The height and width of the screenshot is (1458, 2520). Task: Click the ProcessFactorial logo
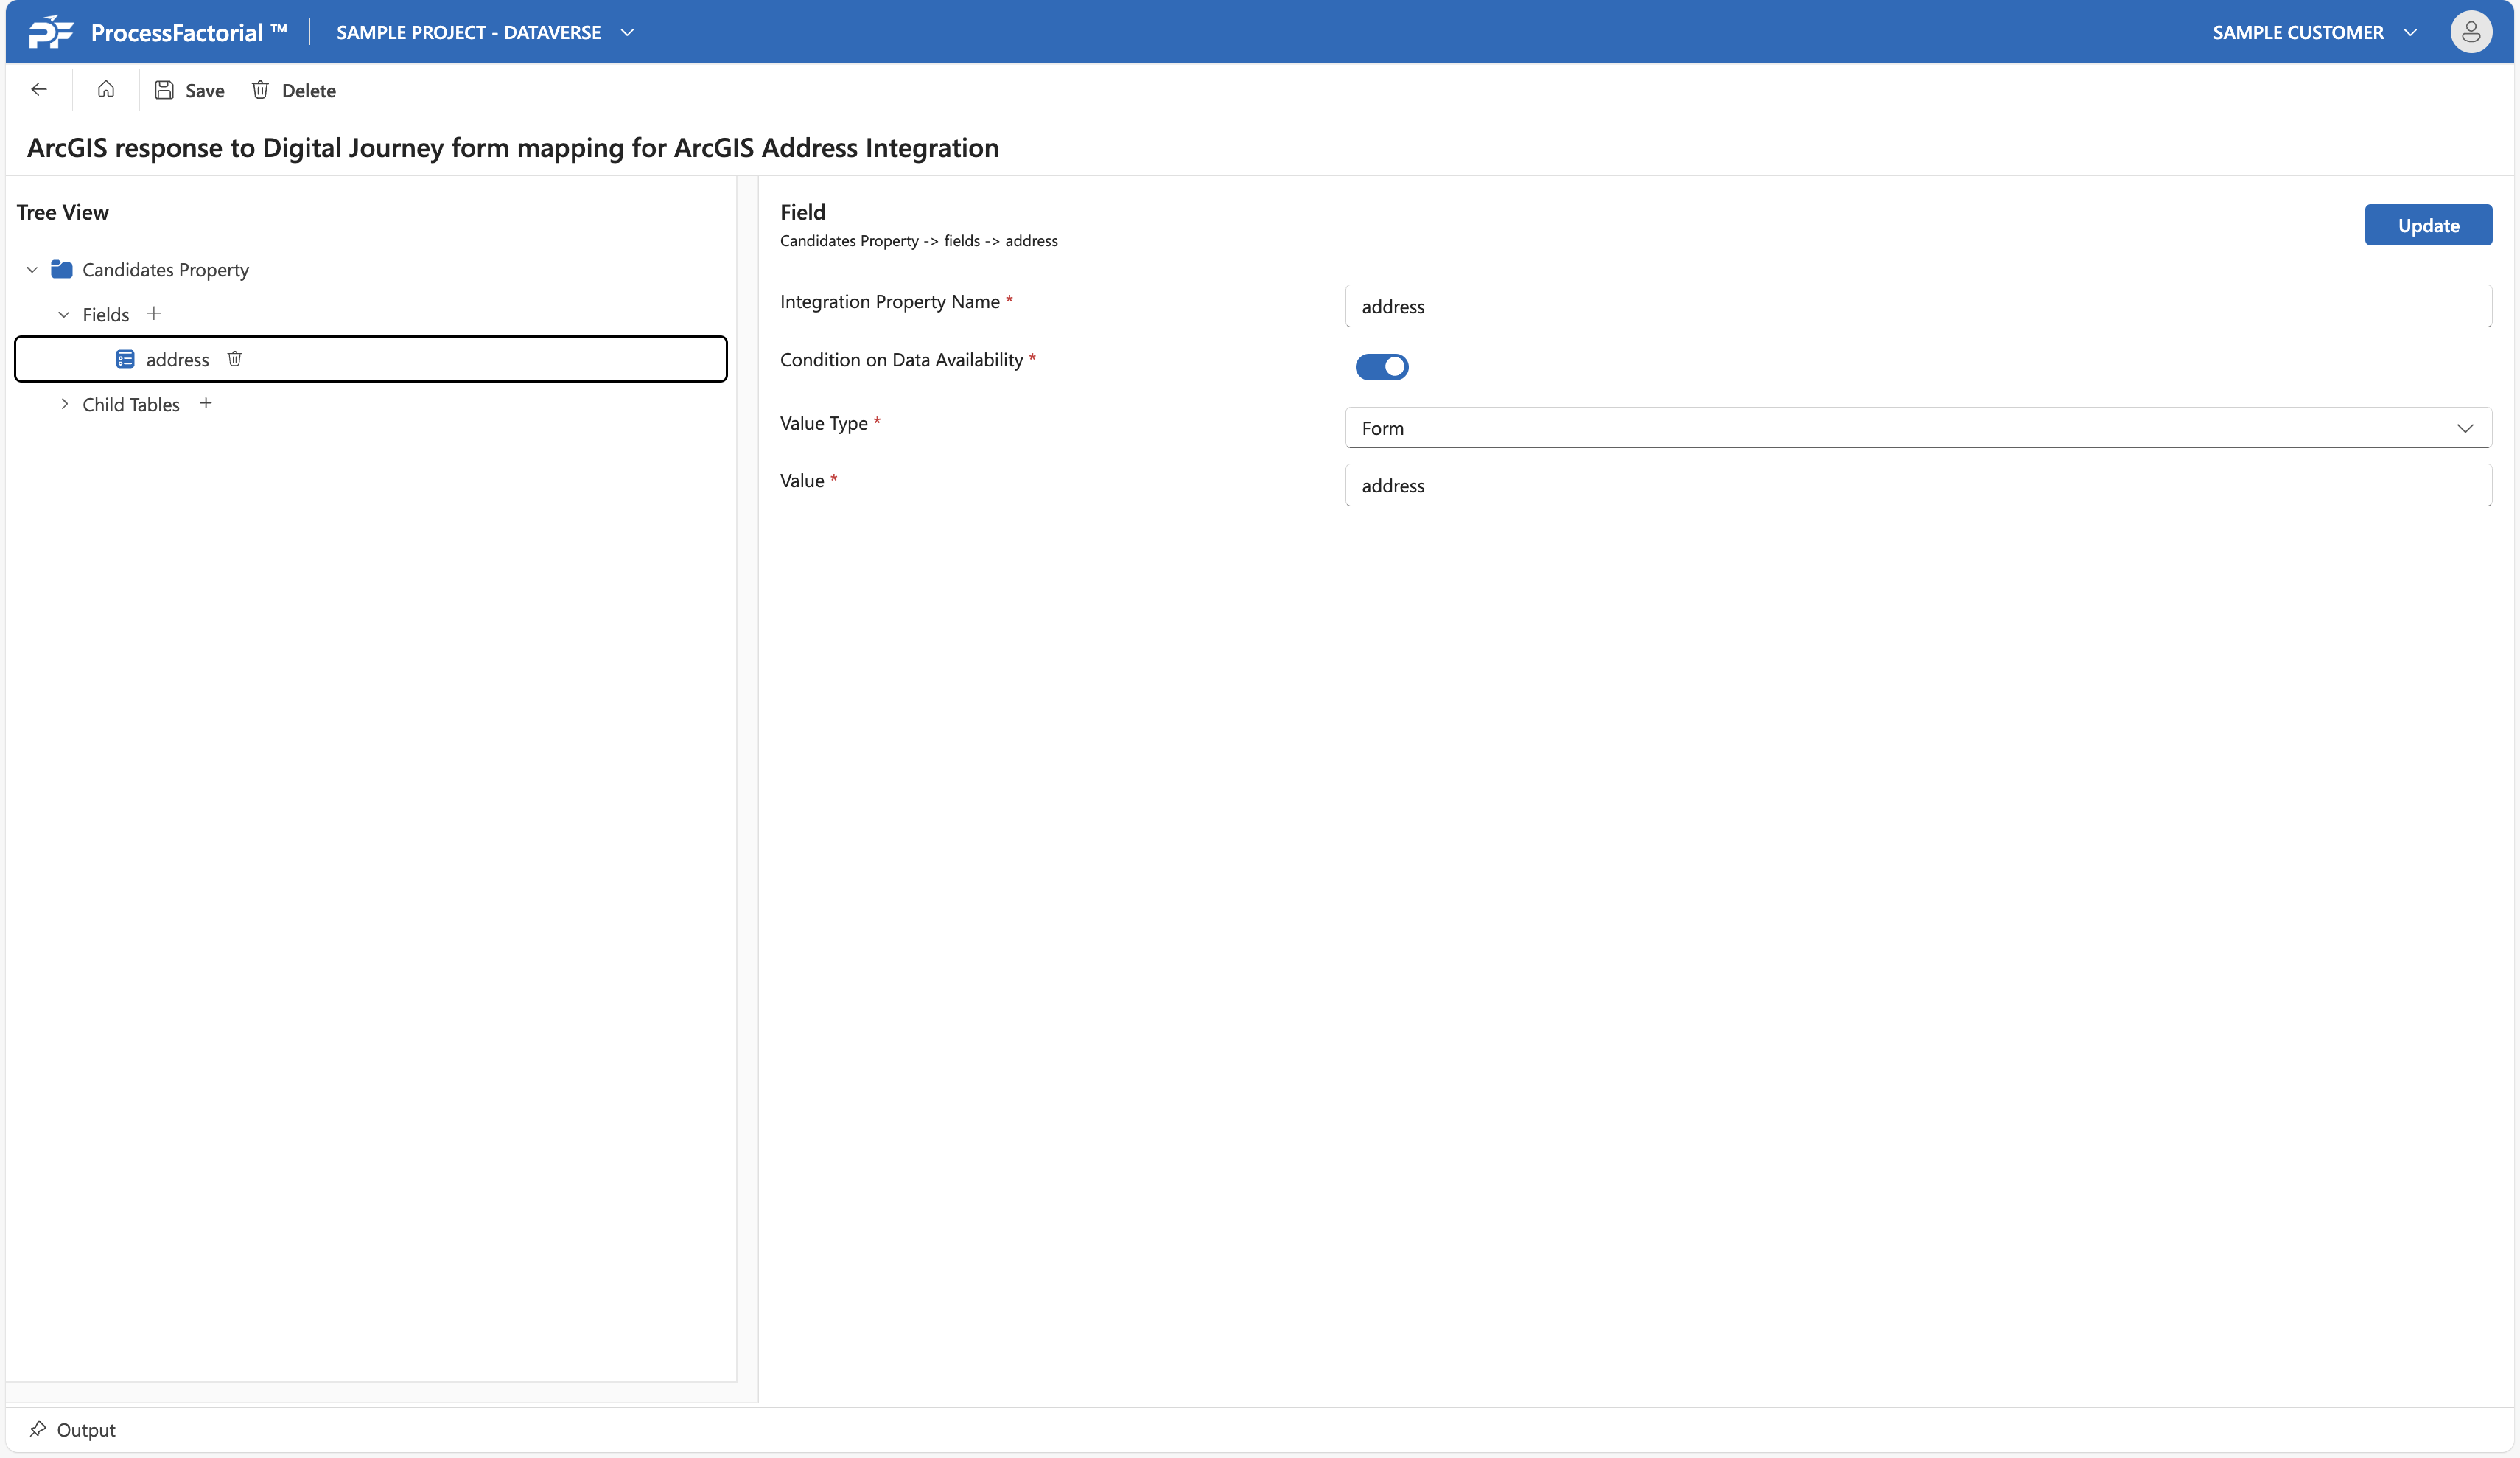[x=51, y=32]
